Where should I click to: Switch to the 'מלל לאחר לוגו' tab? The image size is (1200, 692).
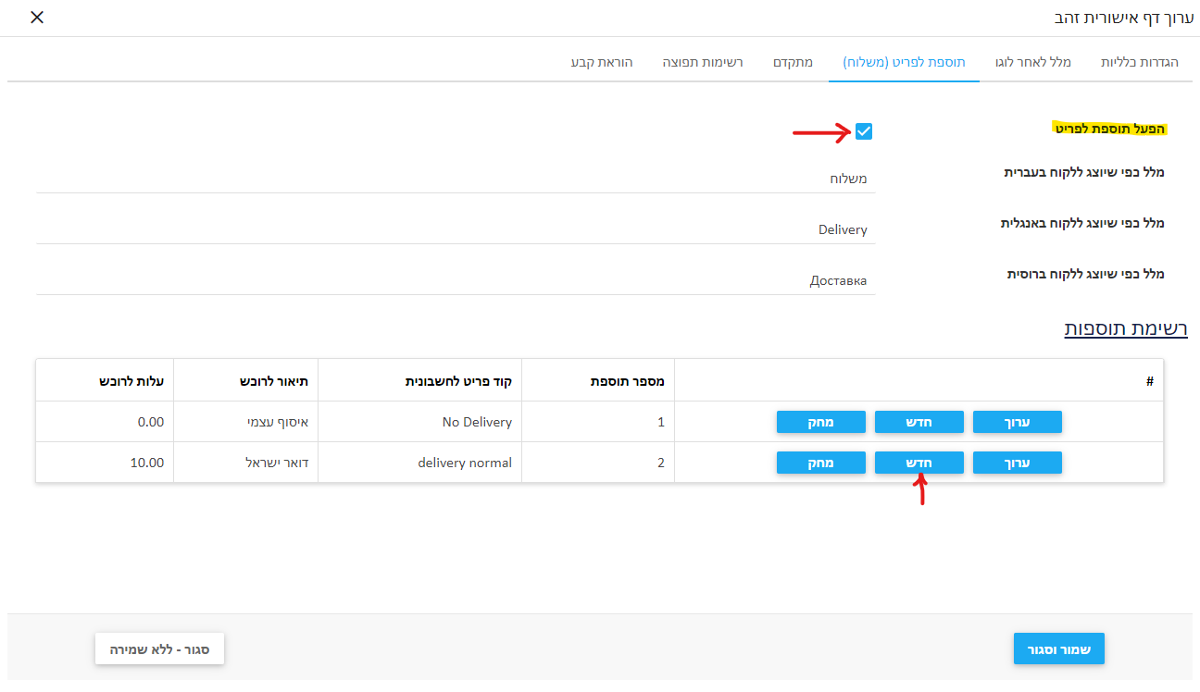1032,62
